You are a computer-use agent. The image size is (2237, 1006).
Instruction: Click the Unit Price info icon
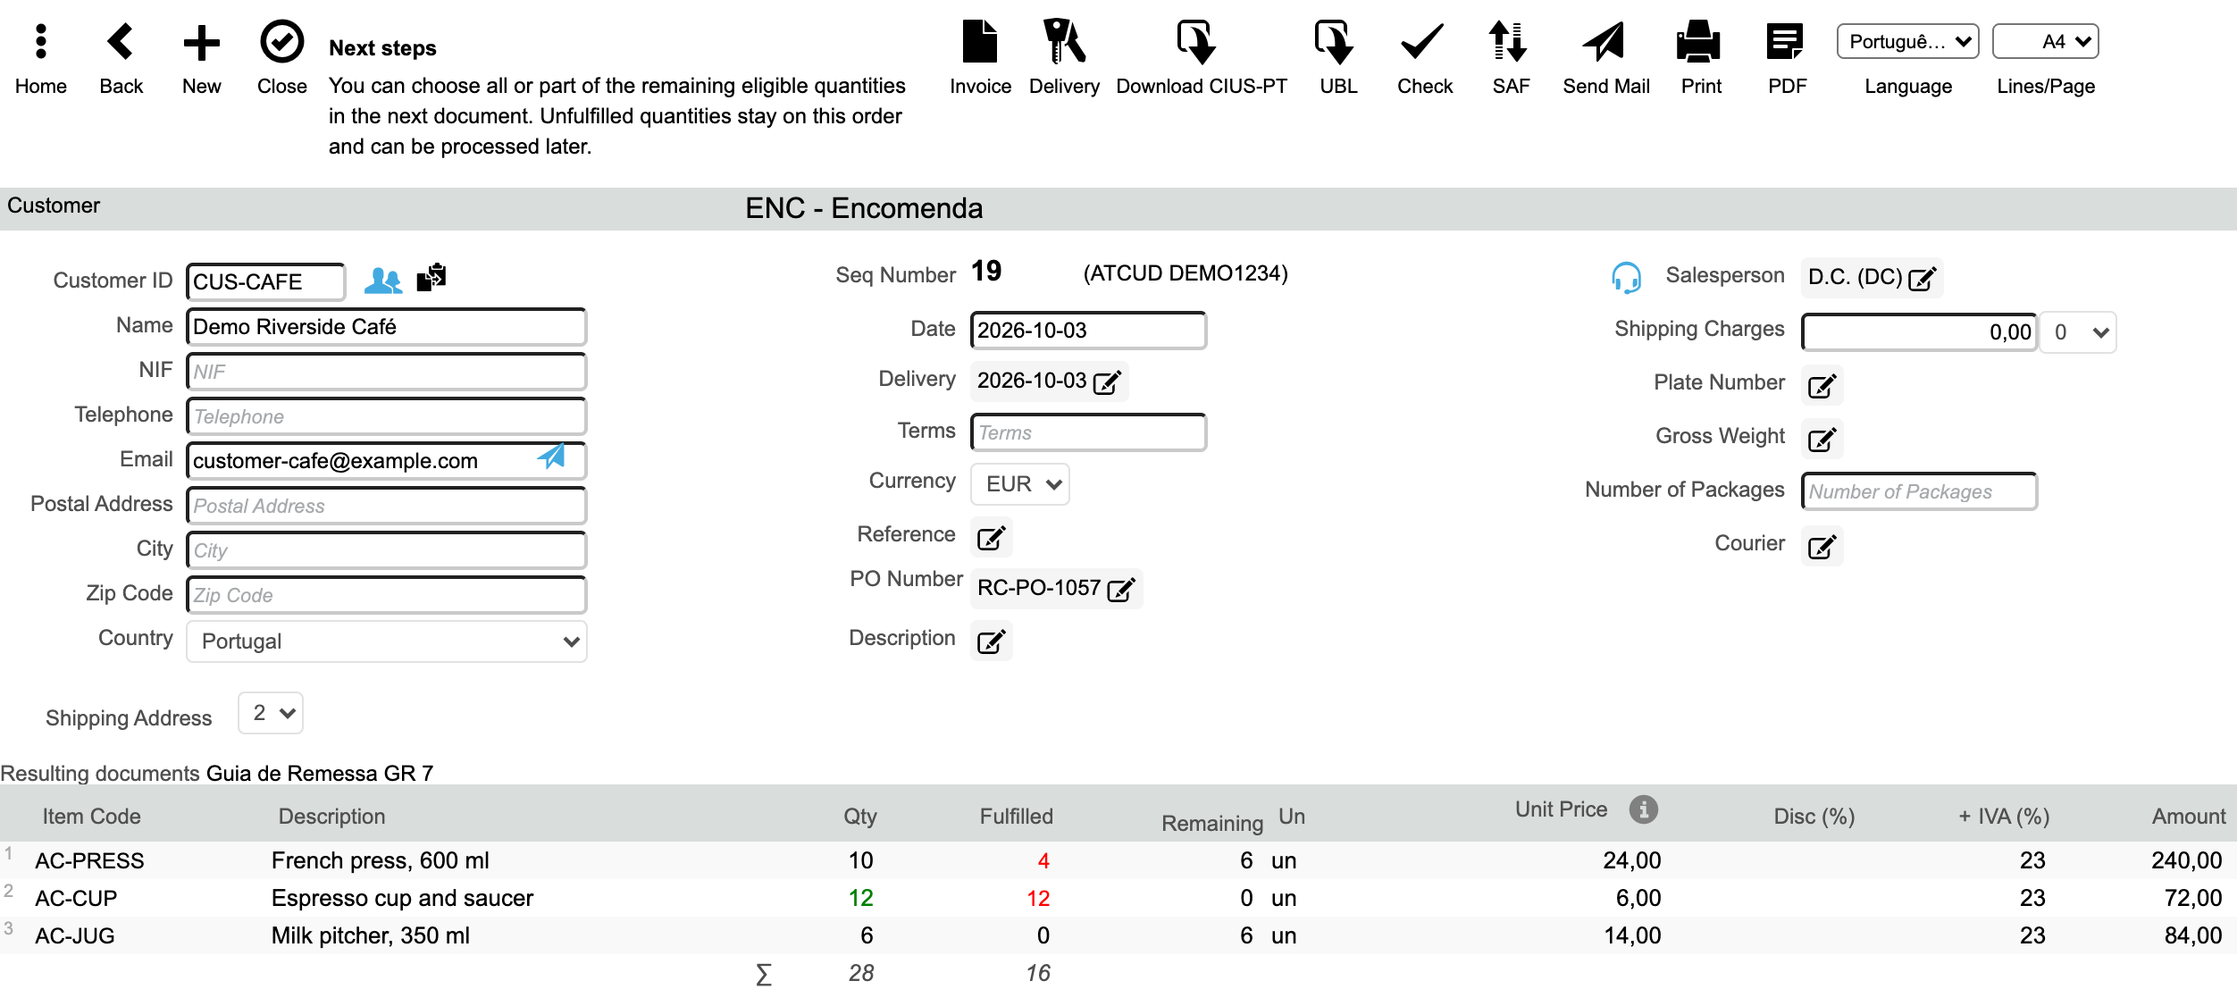point(1643,809)
